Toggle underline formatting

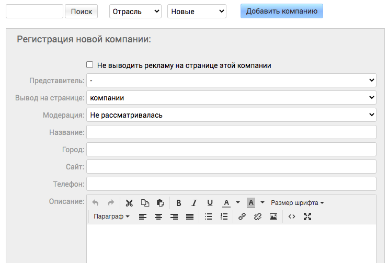[210, 203]
